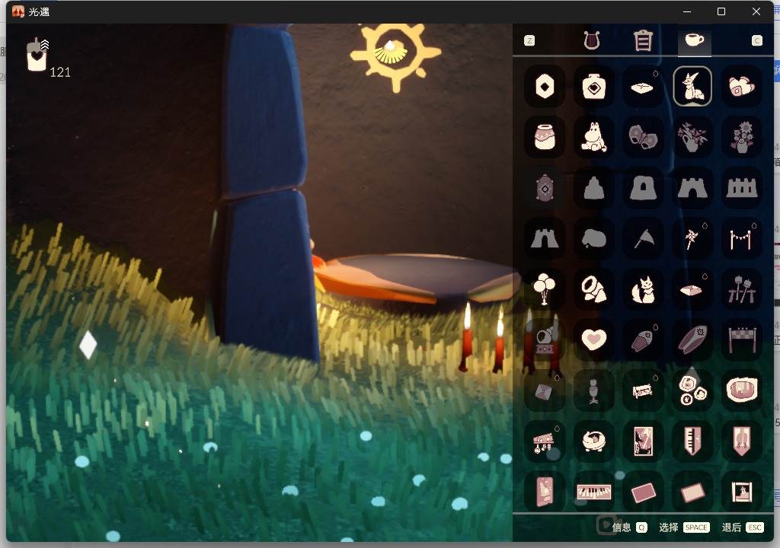
Task: Choose the Moomin plush prop
Action: [x=594, y=137]
